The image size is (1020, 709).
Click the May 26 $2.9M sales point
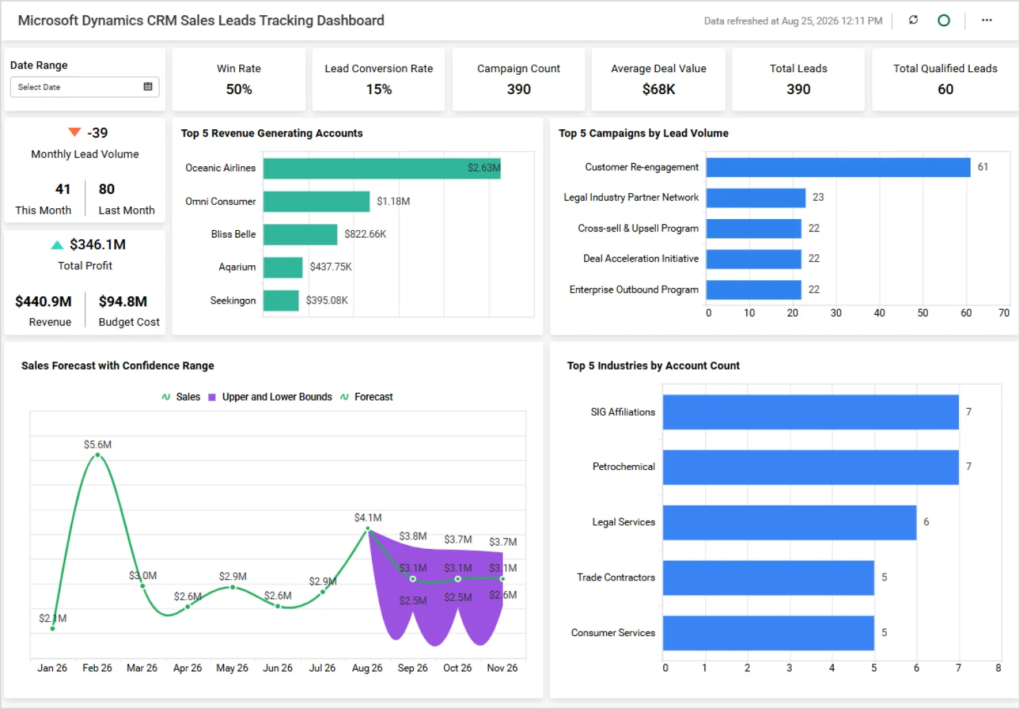232,587
